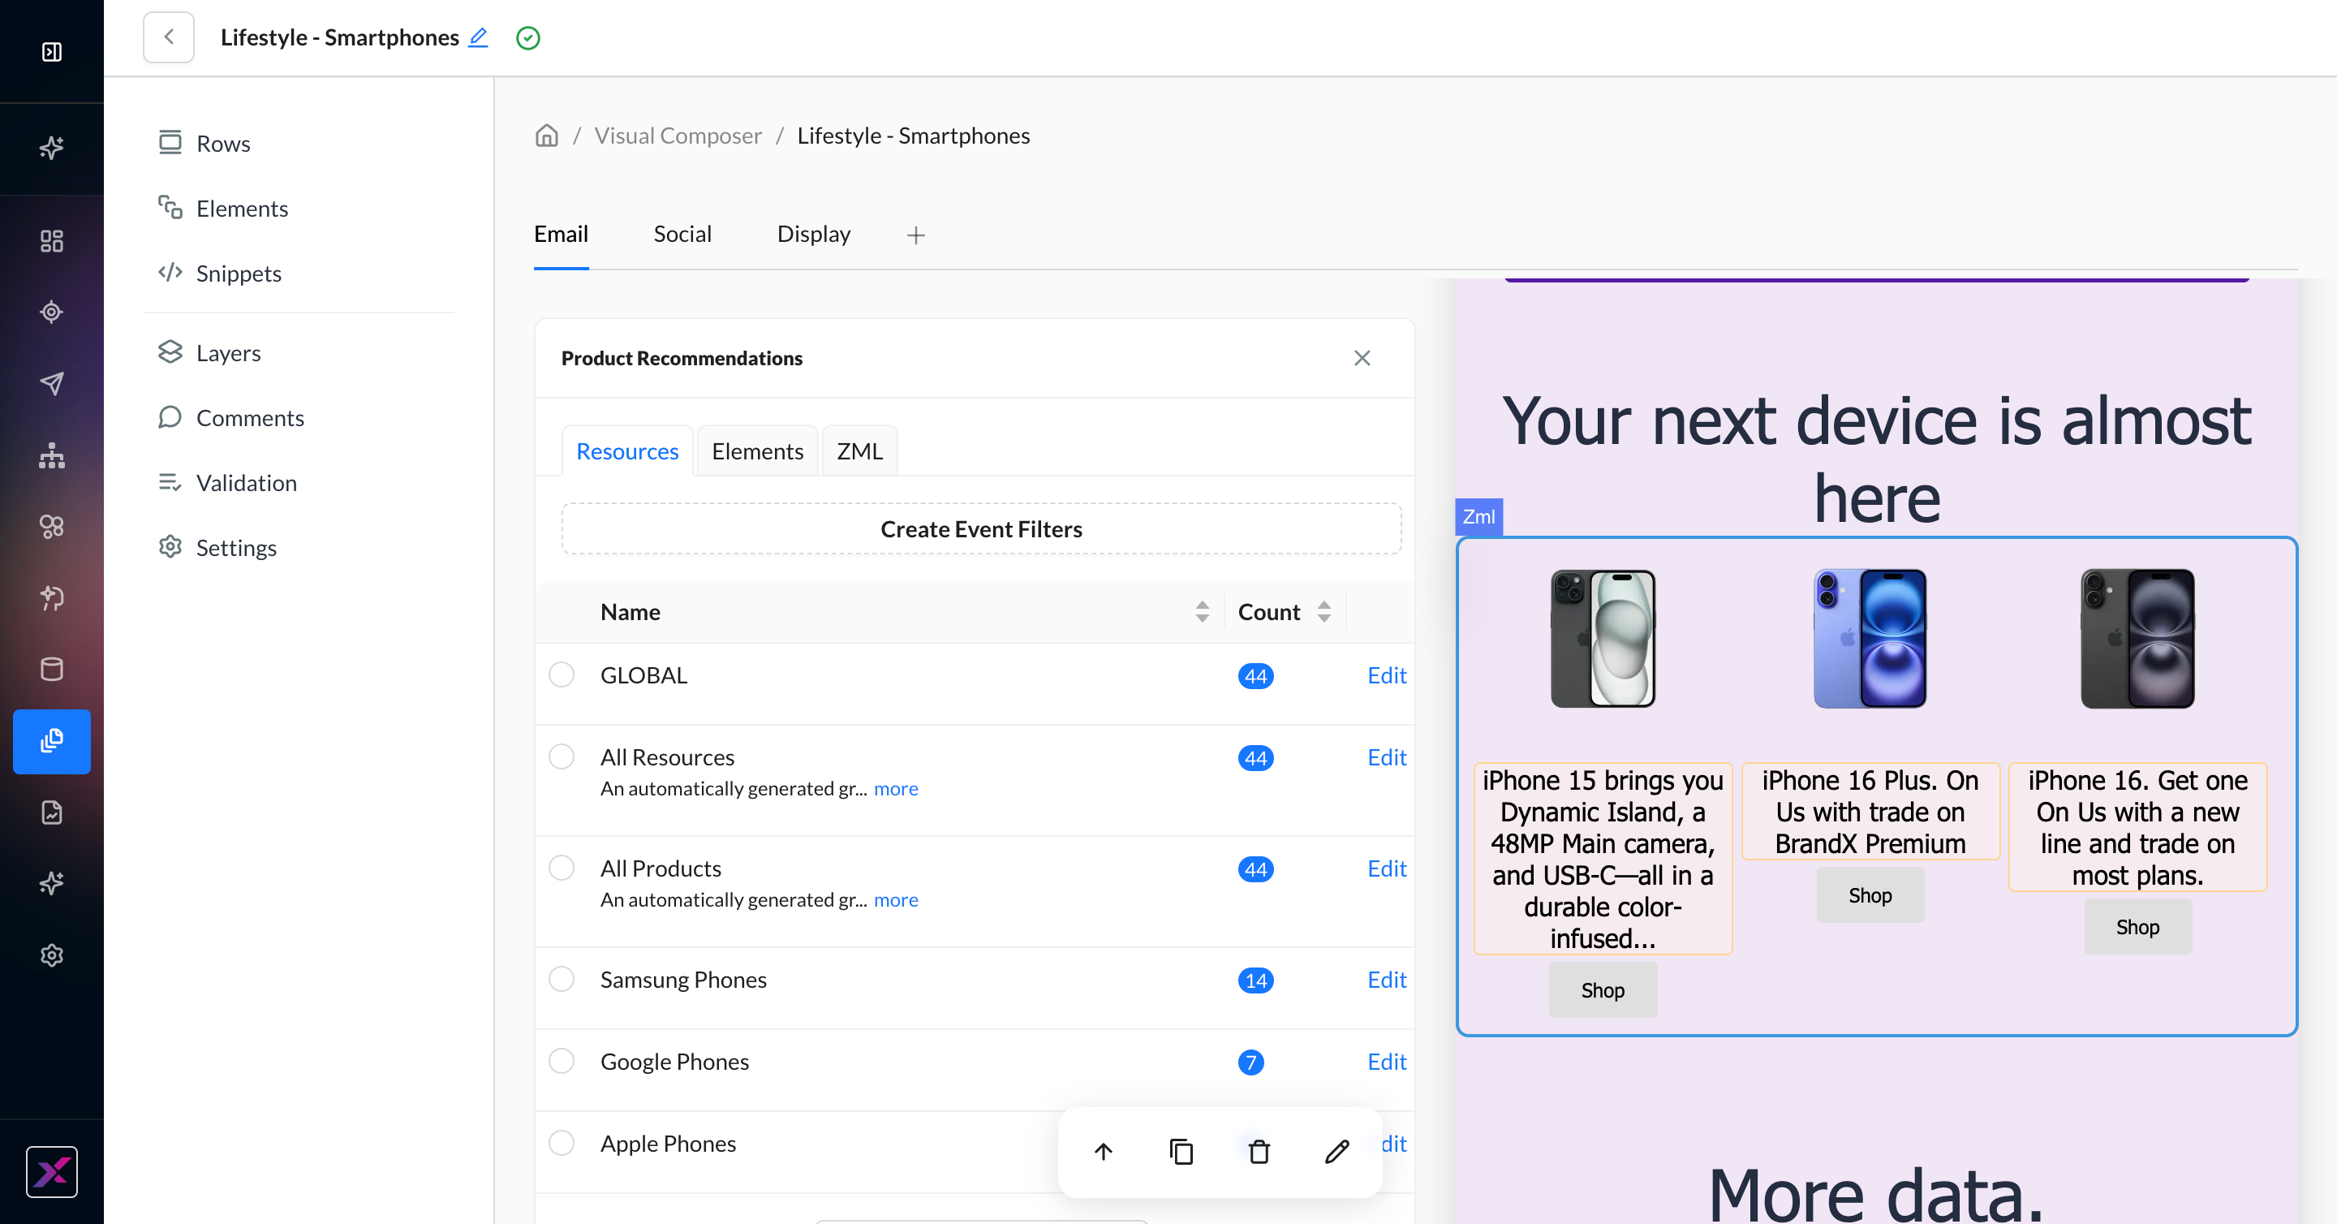
Task: Open the dashboard grid icon in sidebar
Action: [x=52, y=240]
